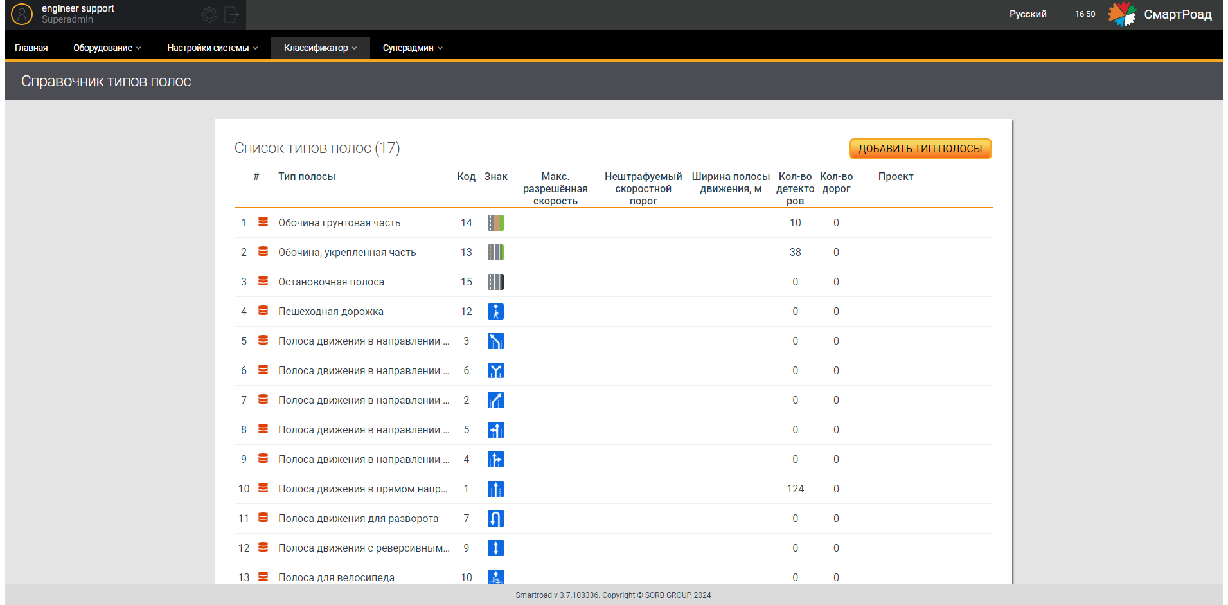This screenshot has height=605, width=1228.
Task: Select Полоса для велосипеда row text
Action: (x=336, y=577)
